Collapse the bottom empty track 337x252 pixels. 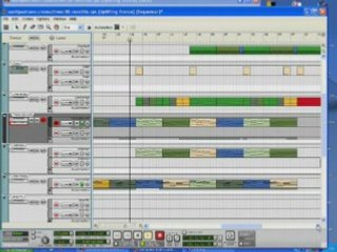[4, 197]
